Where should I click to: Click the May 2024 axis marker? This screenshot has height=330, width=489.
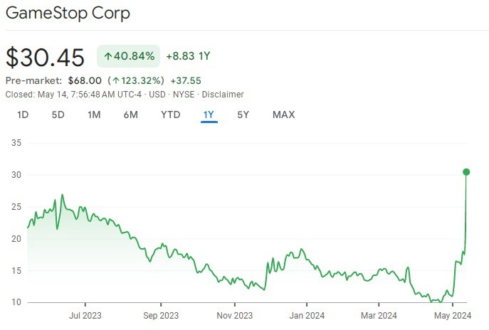[x=453, y=315]
